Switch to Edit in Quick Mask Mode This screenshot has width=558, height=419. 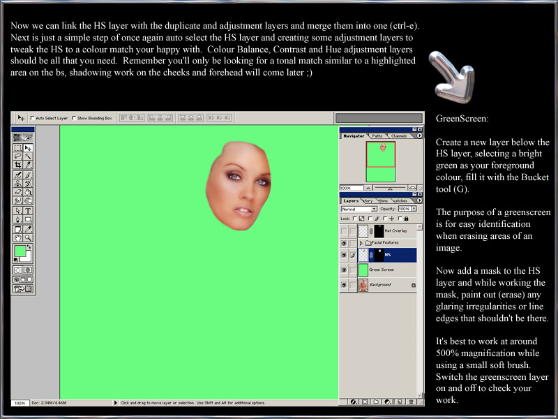pyautogui.click(x=28, y=270)
